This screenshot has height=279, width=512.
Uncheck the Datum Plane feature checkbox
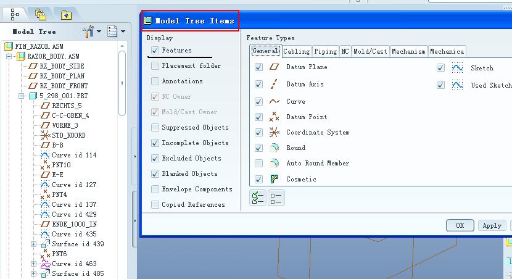[x=258, y=67]
